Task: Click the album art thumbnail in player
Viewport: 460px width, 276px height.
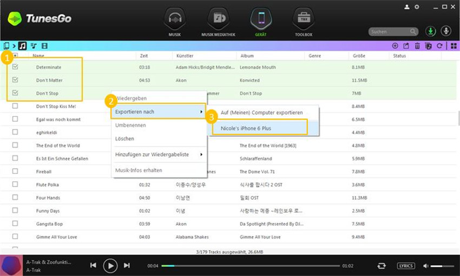Action: (11, 265)
